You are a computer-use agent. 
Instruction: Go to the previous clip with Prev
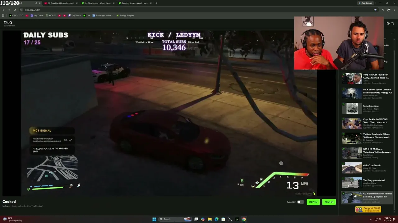pos(313,202)
